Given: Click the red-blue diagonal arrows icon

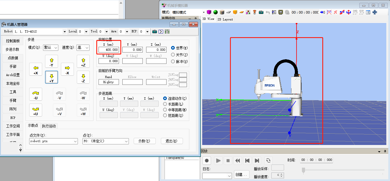Looking at the screenshot, I should click(342, 12).
